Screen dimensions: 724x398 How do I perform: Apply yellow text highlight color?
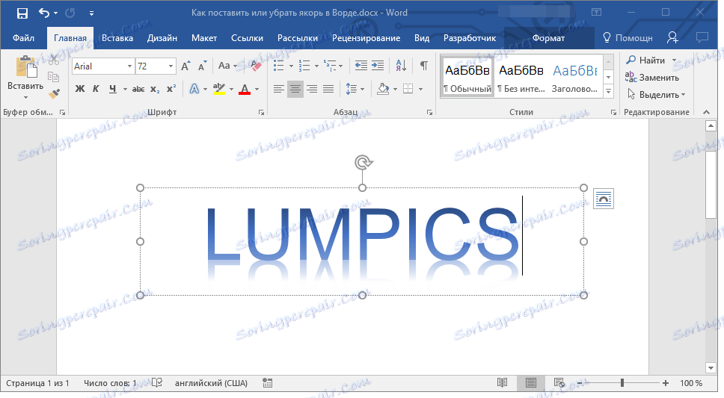click(219, 89)
